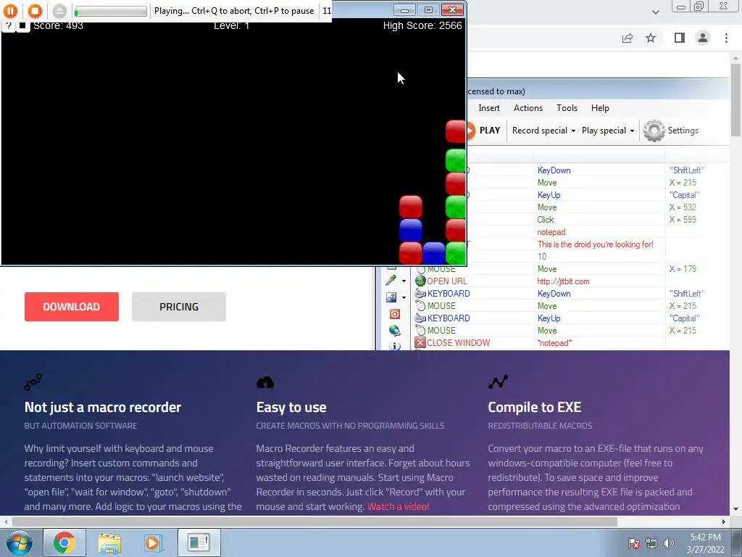Screen dimensions: 742x557
Task: Click the topmost red block in the game
Action: click(455, 131)
